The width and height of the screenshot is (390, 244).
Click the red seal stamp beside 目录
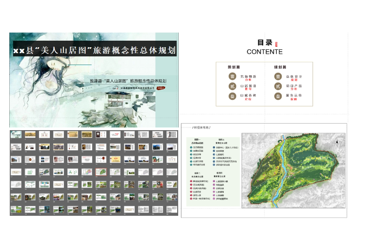276,44
